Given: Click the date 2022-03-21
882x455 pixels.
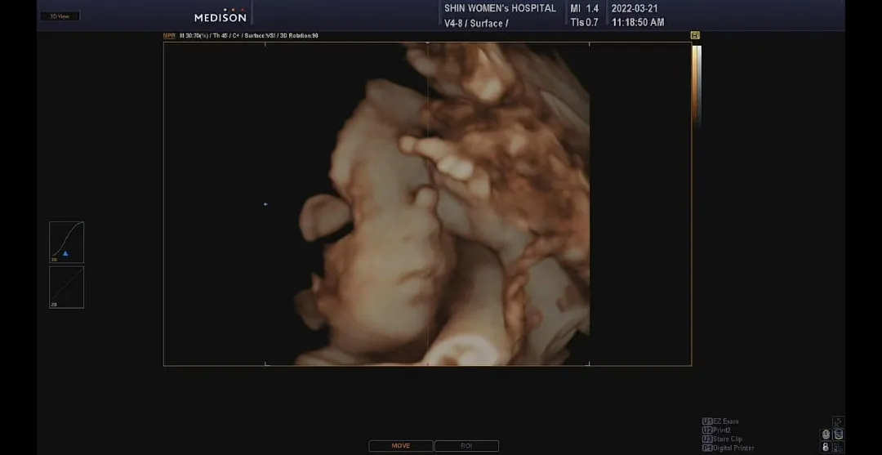Looking at the screenshot, I should click(635, 8).
